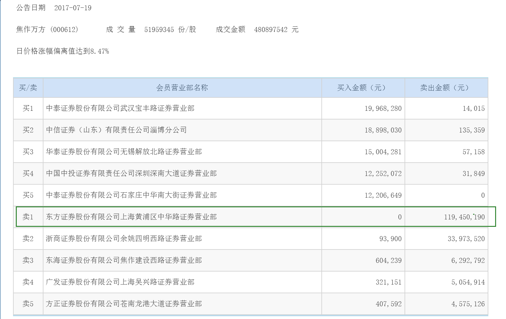Click the buy amount 0 in 卖1 row
Image resolution: width=506 pixels, height=319 pixels.
pos(400,217)
